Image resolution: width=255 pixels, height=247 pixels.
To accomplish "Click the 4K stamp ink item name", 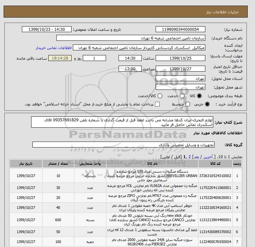I will 152,208.
